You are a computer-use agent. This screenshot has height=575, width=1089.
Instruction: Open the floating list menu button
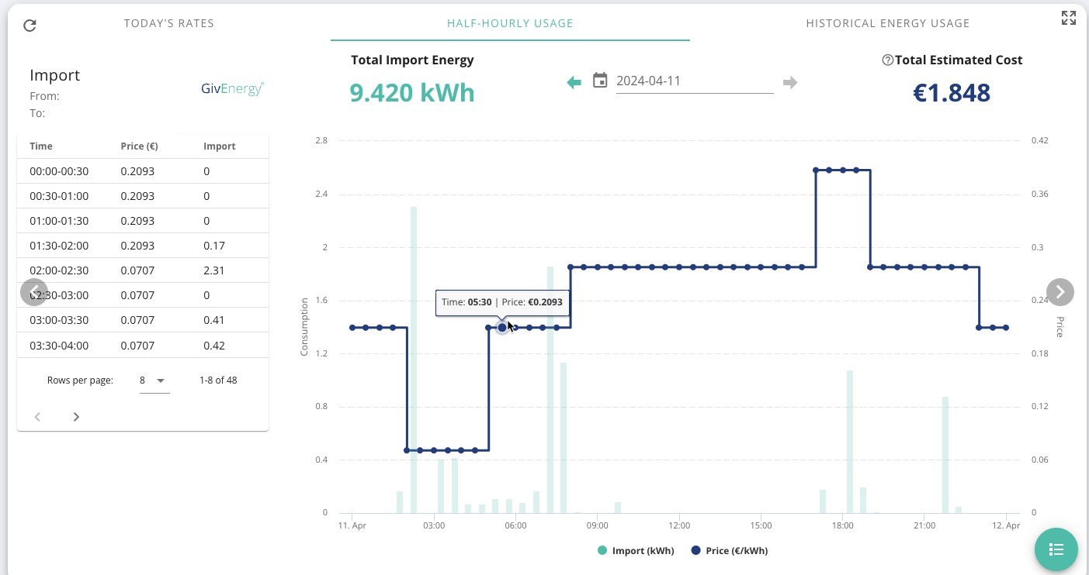1056,549
